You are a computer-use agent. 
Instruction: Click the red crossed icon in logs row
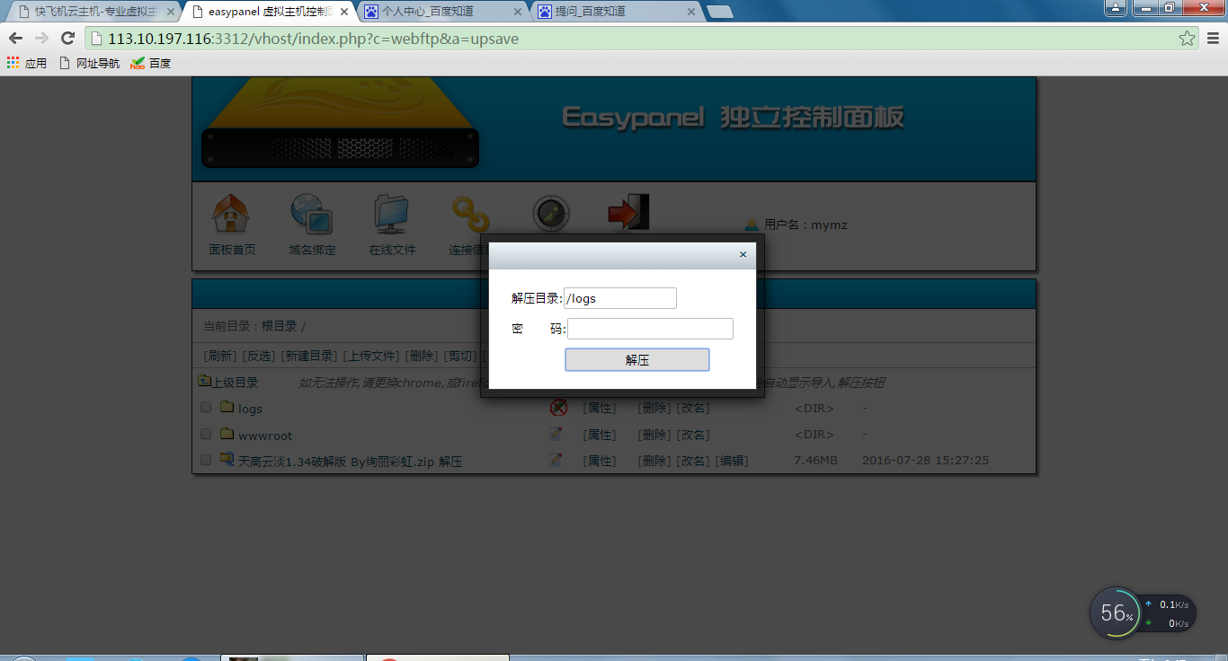558,408
